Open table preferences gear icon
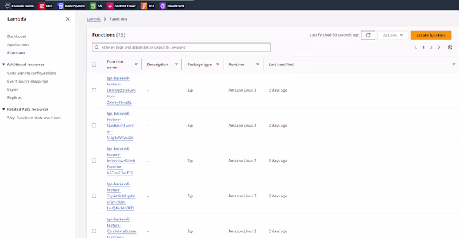Screen dimensions: 459x238 450,48
